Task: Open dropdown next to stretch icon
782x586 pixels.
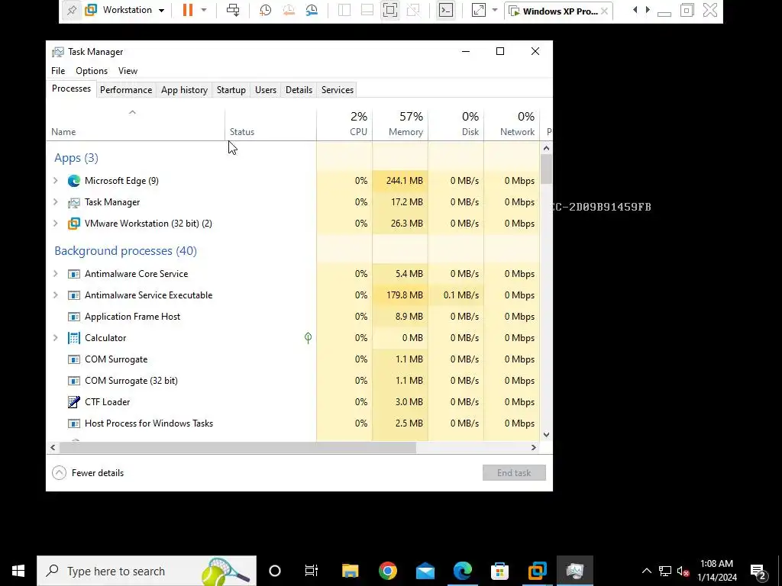Action: pyautogui.click(x=494, y=10)
